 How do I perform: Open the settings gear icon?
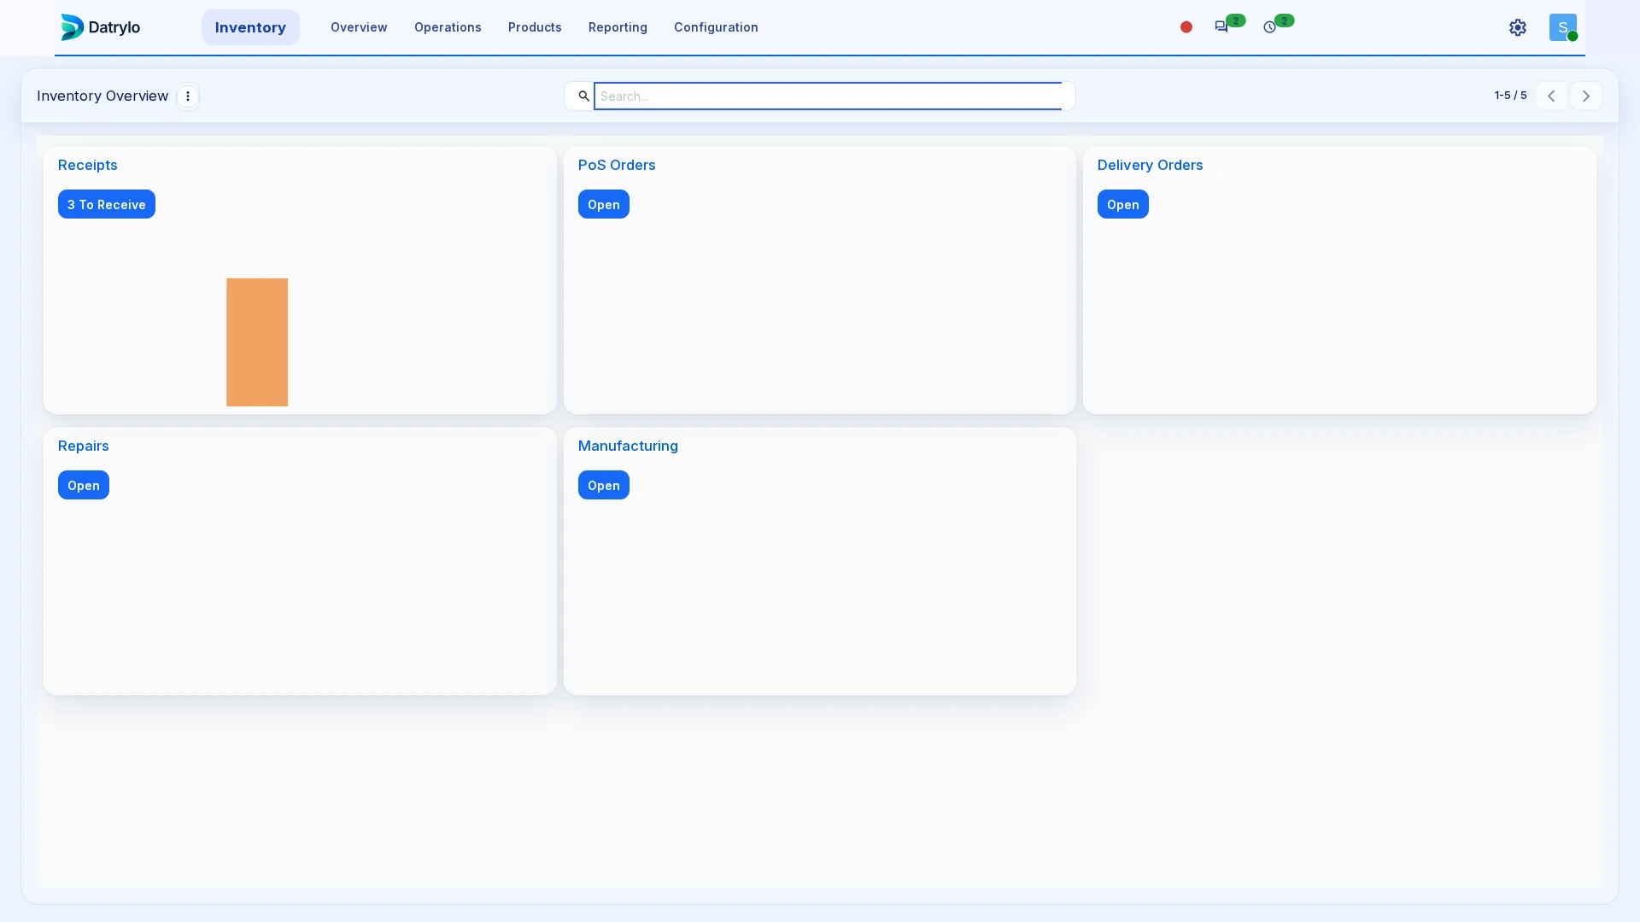(1518, 27)
